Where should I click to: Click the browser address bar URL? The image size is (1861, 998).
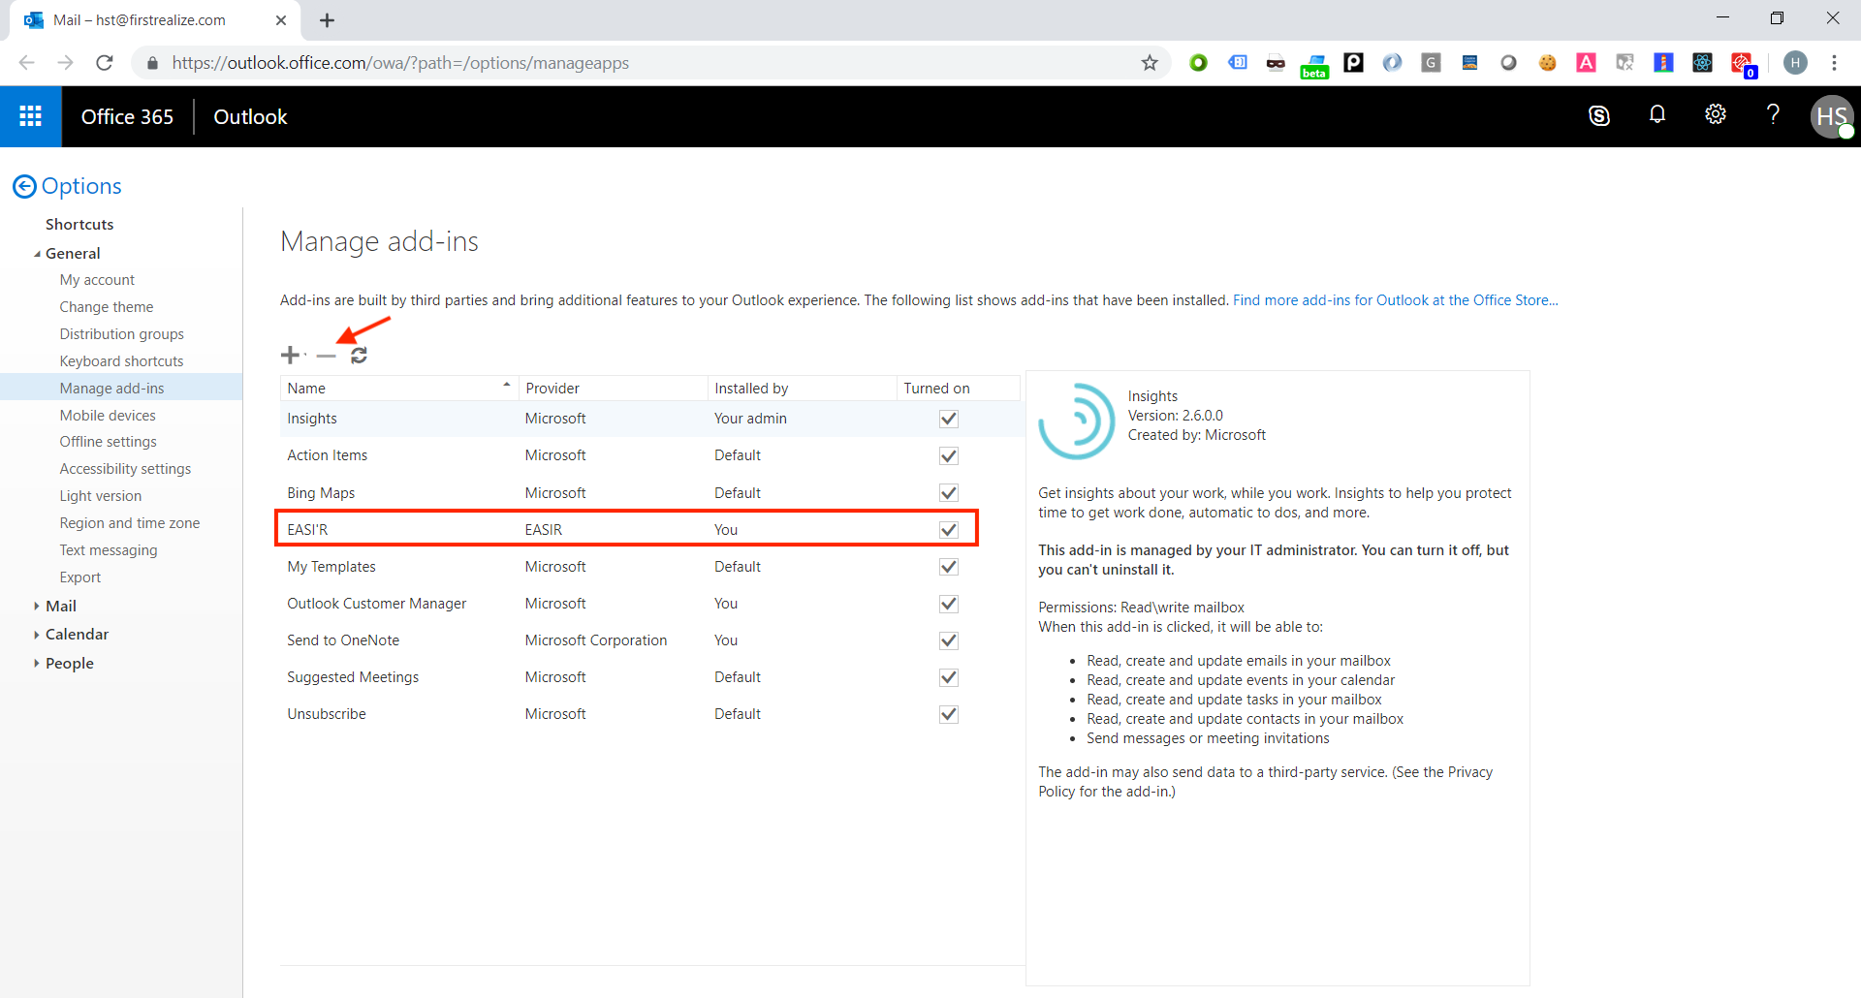[400, 63]
